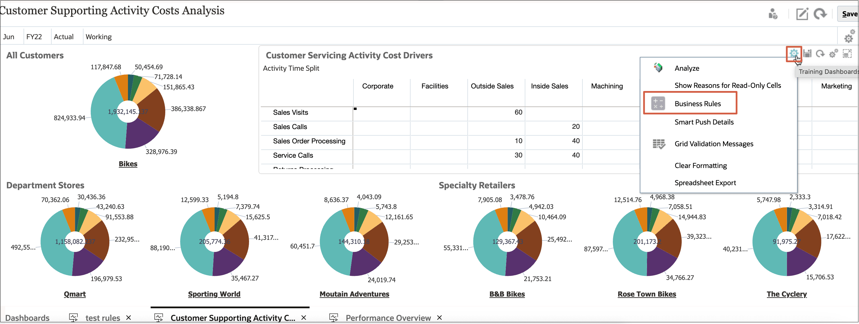
Task: Click Analyze in the Actions menu
Action: 687,68
